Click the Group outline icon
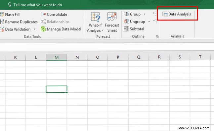The height and width of the screenshot is (131, 214). point(126,14)
